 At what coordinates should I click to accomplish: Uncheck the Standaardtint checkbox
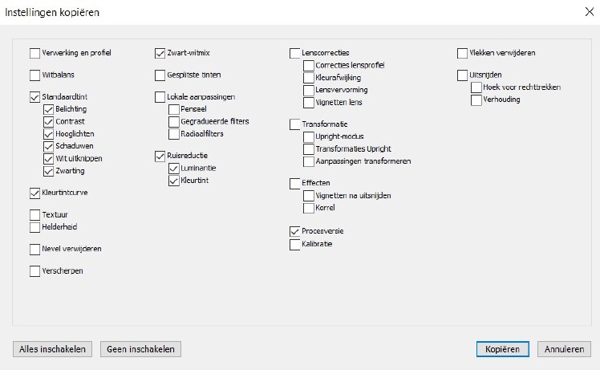(x=34, y=97)
